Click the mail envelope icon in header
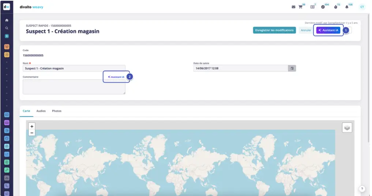This screenshot has width=372, height=196. (293, 7)
